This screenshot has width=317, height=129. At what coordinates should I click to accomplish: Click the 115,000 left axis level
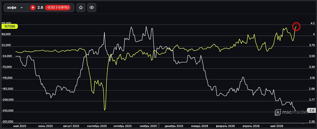6,23
